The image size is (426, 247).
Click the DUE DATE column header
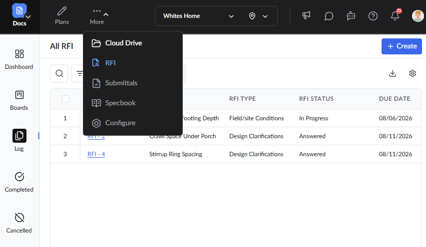(395, 99)
